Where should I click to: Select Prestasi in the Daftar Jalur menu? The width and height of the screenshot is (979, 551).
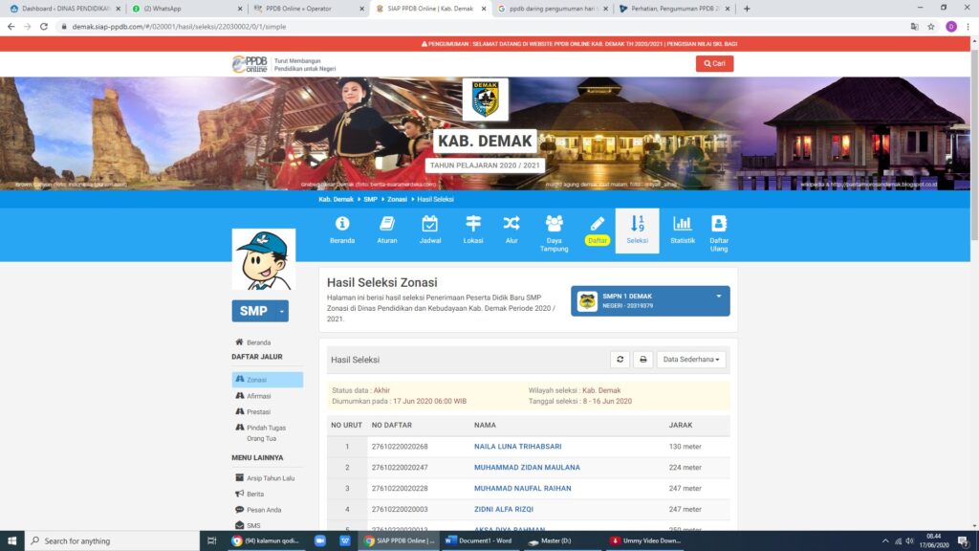tap(258, 412)
